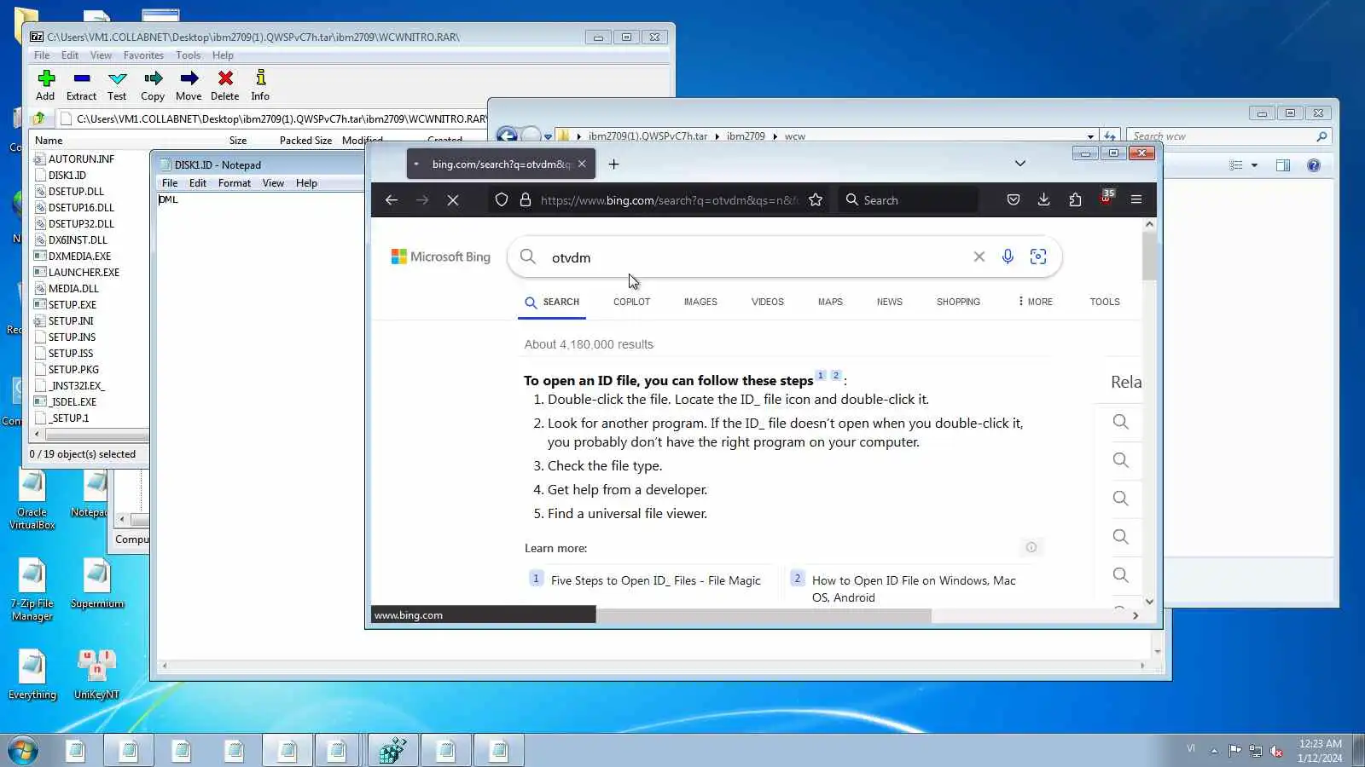The width and height of the screenshot is (1365, 767).
Task: Search by voice using Bing microphone
Action: point(1008,257)
